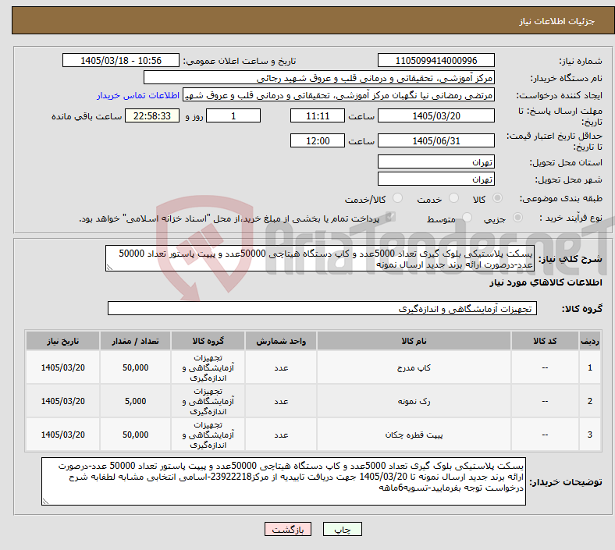Screen dimensions: 615x550
Task: Select the کاپ مدرج item name cell
Action: (414, 367)
